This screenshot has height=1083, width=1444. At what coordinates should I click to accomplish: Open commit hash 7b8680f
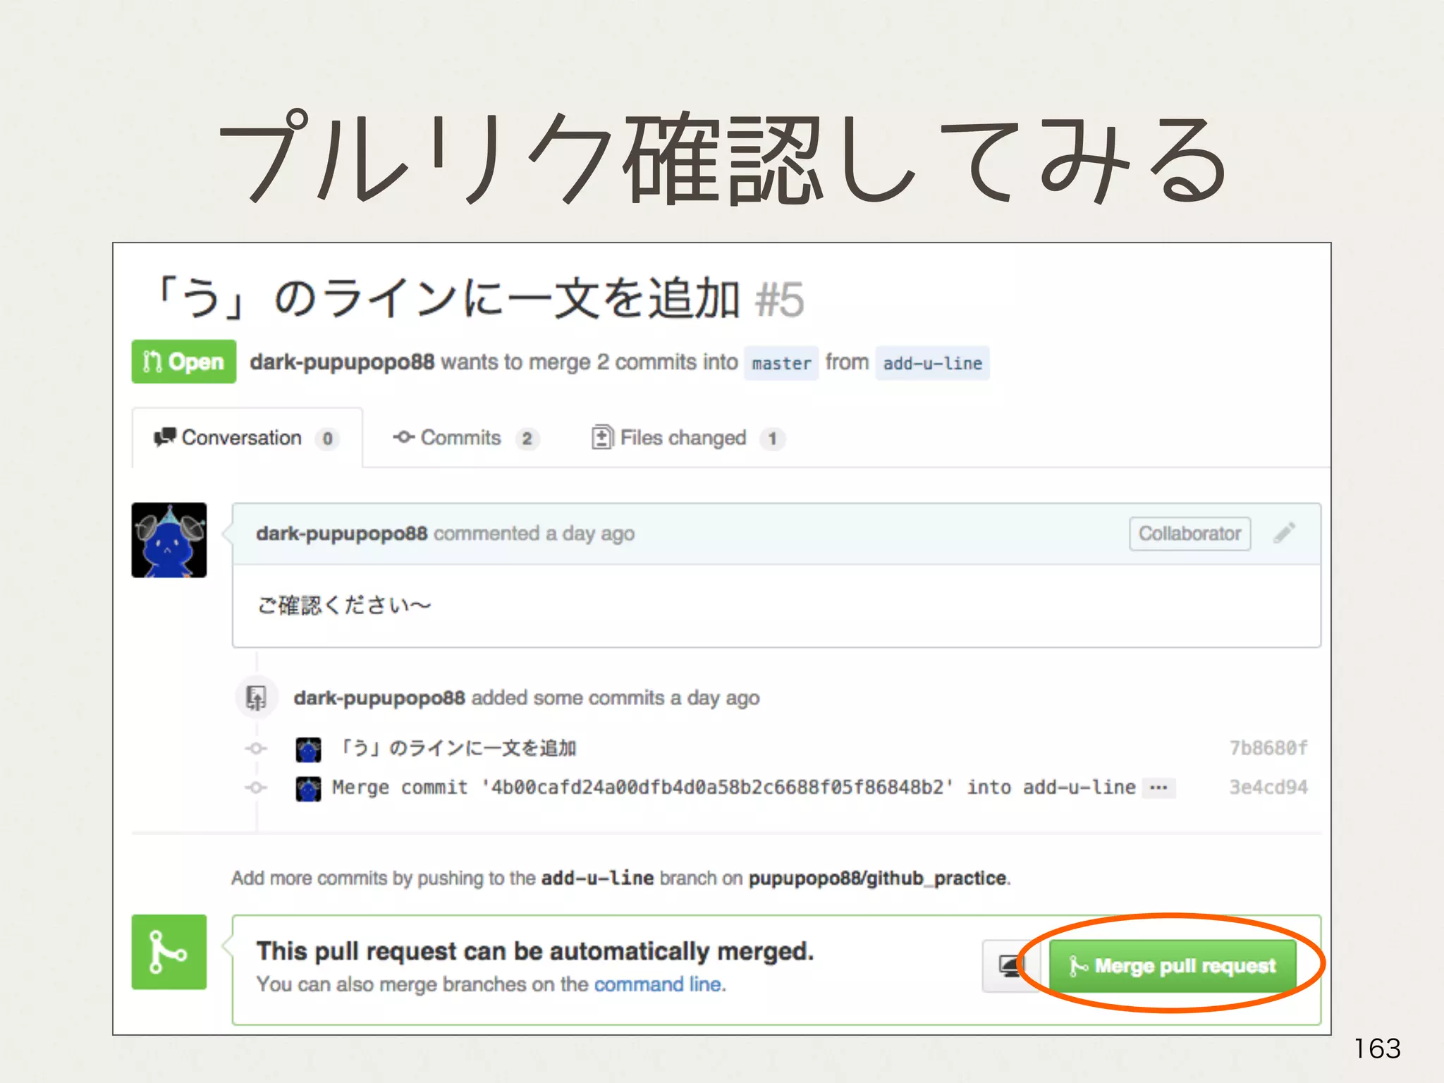tap(1268, 748)
